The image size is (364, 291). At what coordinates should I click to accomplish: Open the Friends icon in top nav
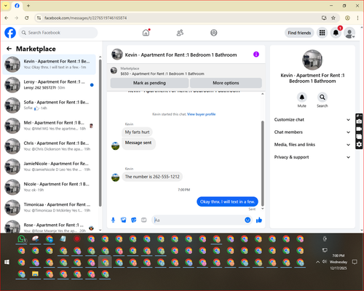tap(180, 33)
